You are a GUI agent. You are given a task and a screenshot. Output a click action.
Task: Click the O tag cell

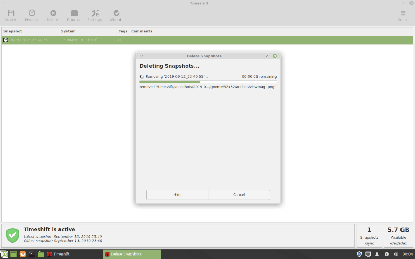pos(119,40)
